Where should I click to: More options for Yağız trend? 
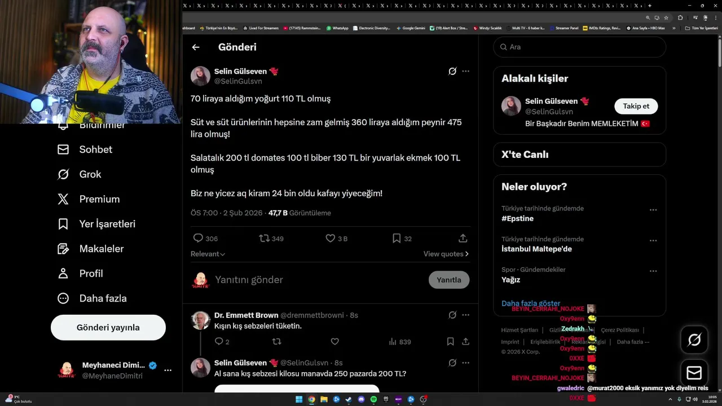(653, 271)
